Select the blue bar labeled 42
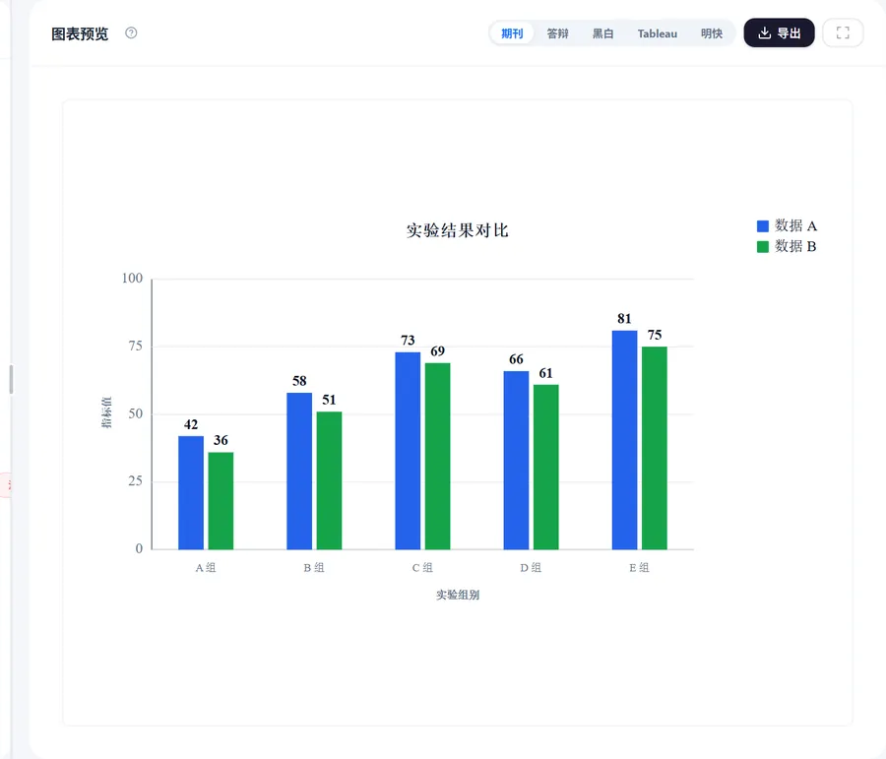This screenshot has width=886, height=759. pyautogui.click(x=191, y=492)
